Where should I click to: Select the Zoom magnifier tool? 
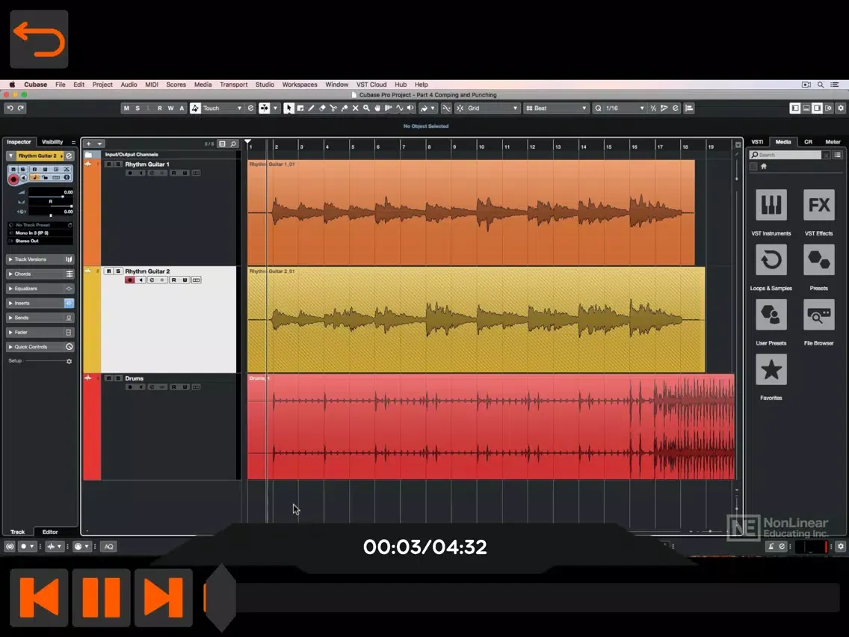pyautogui.click(x=366, y=108)
